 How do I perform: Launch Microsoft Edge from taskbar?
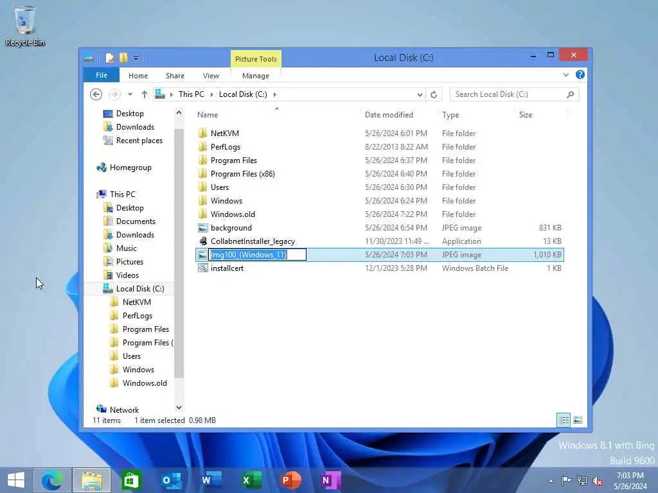[51, 480]
